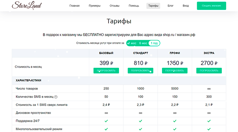Click the Дисковое пространство row label
Image resolution: width=238 pixels, height=132 pixels.
(x=33, y=113)
